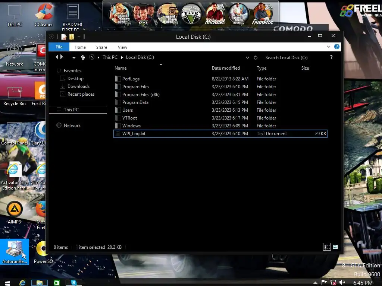Select the Windows folder
The image size is (382, 286).
(x=220, y=126)
